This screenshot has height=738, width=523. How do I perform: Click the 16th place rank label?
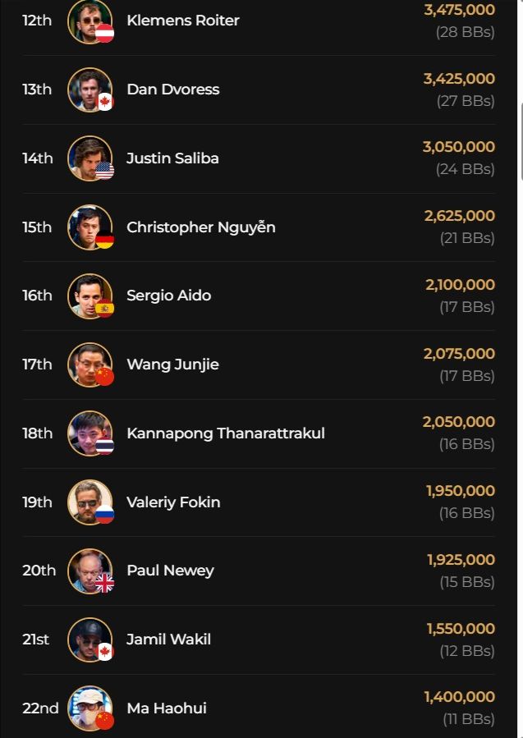(37, 296)
